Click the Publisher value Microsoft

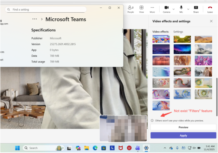56,38
